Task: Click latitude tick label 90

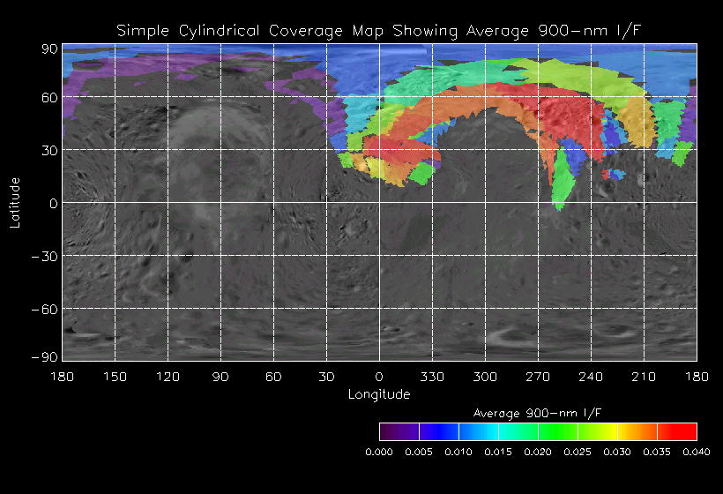Action: [x=49, y=49]
